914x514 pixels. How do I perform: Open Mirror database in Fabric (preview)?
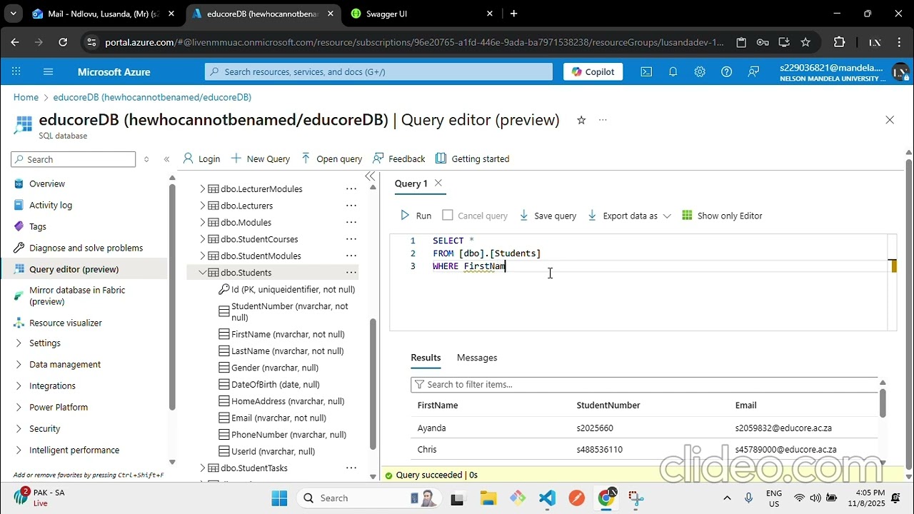(77, 296)
